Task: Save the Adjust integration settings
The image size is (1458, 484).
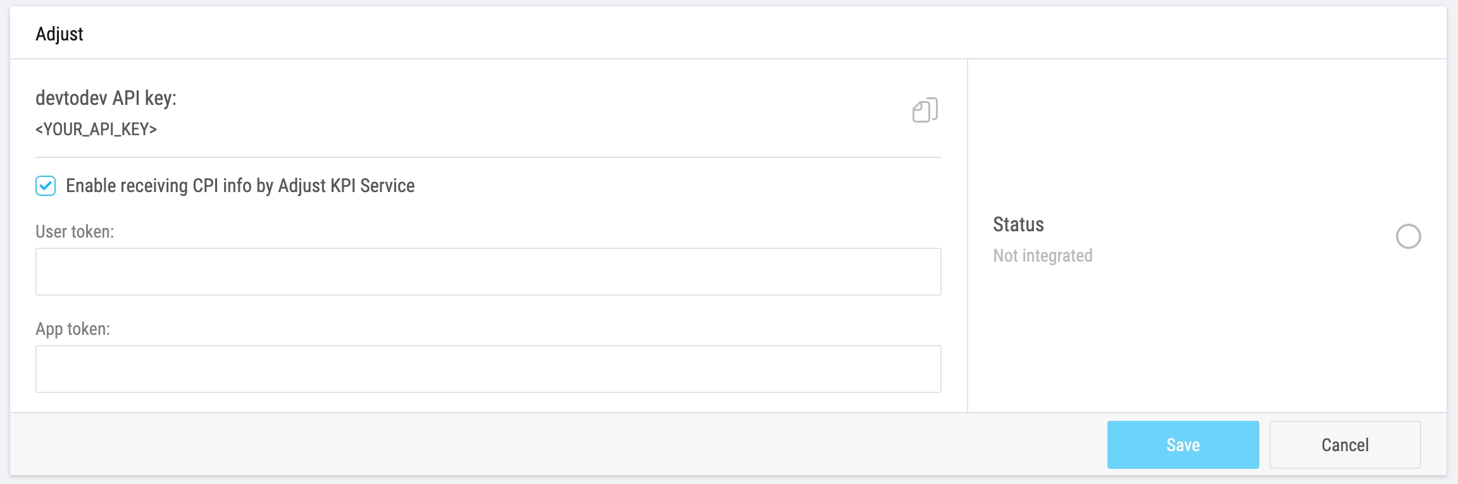Action: 1183,445
